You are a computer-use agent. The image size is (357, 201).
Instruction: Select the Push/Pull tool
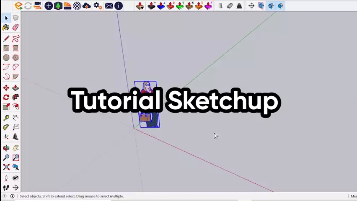point(16,88)
